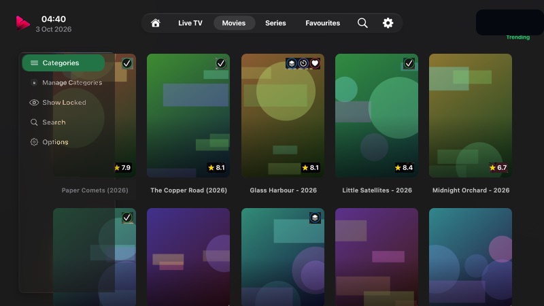Click the gear icon beside Options
Viewport: 544px width, 306px height.
(34, 142)
